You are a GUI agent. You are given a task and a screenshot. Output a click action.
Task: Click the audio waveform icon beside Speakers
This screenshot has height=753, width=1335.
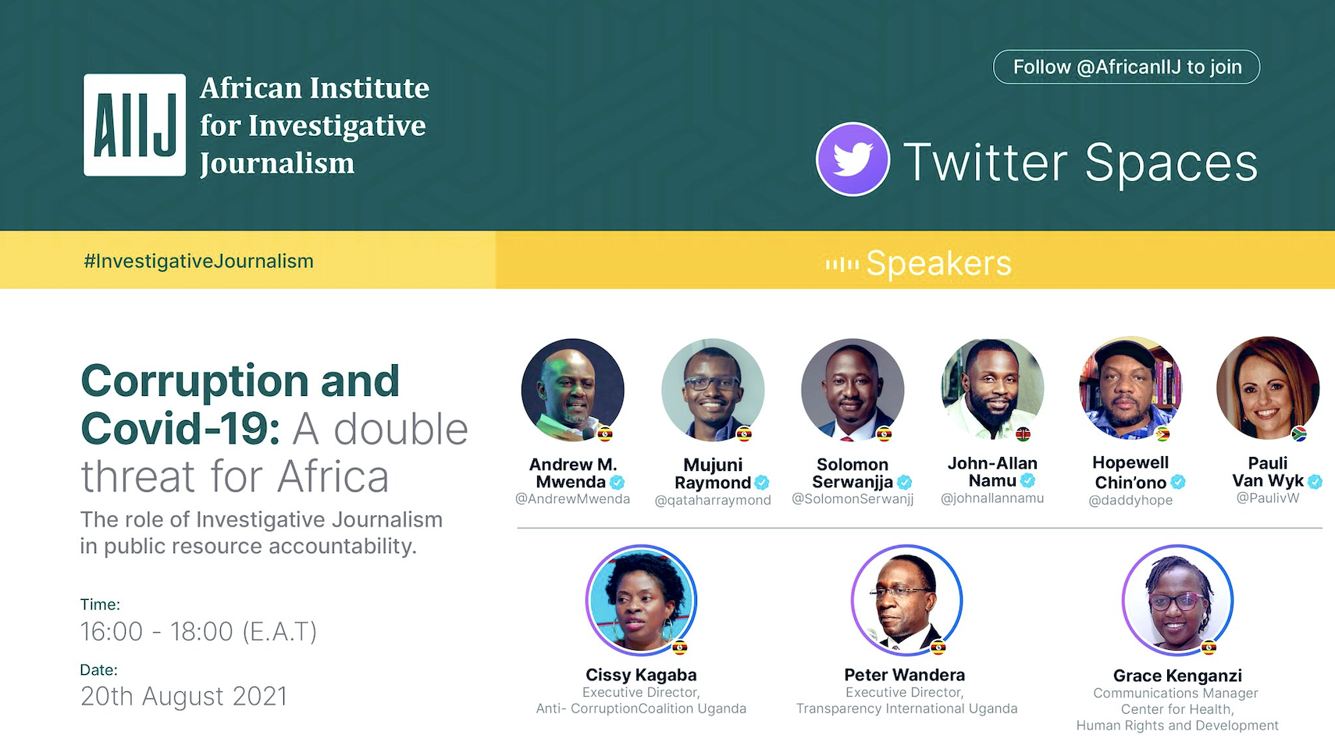coord(842,265)
